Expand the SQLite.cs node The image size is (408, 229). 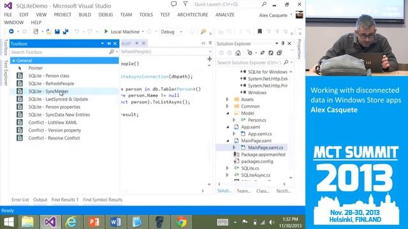coord(227,168)
